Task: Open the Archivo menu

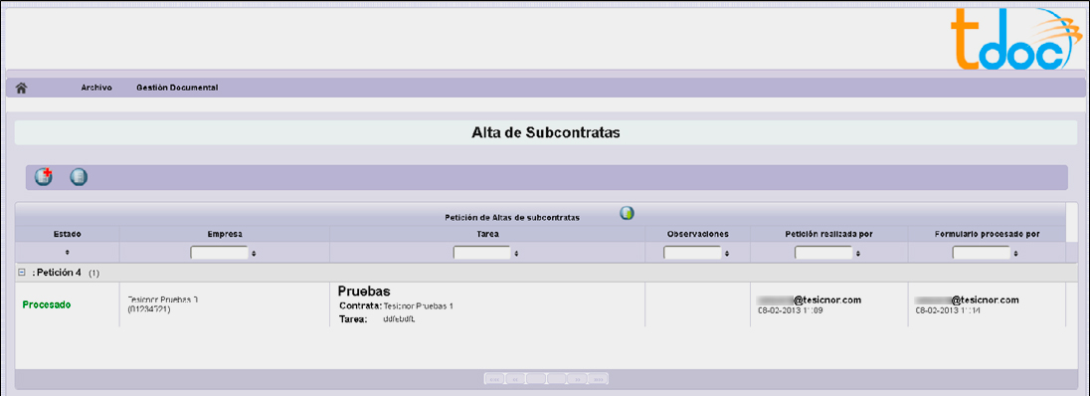Action: point(96,88)
